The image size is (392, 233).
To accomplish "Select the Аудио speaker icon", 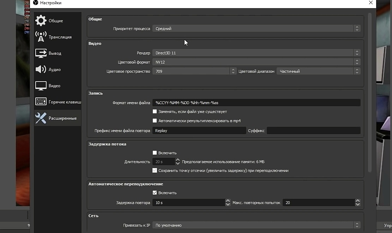I will pyautogui.click(x=41, y=70).
